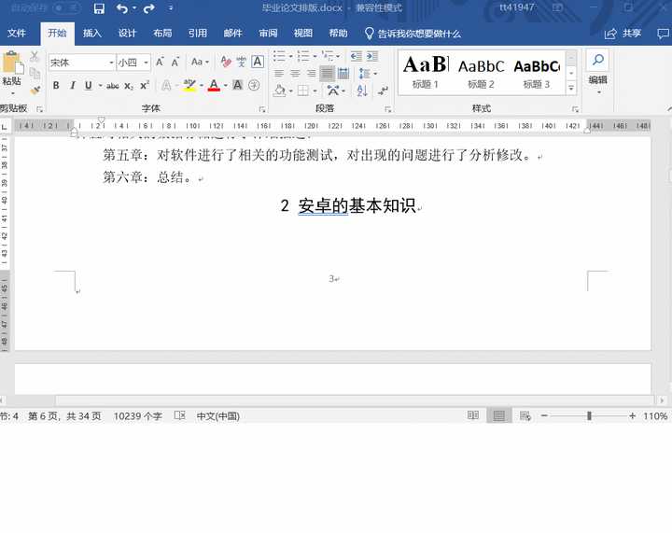This screenshot has width=672, height=533.
Task: Open the 文件 (File) menu
Action: click(x=17, y=33)
